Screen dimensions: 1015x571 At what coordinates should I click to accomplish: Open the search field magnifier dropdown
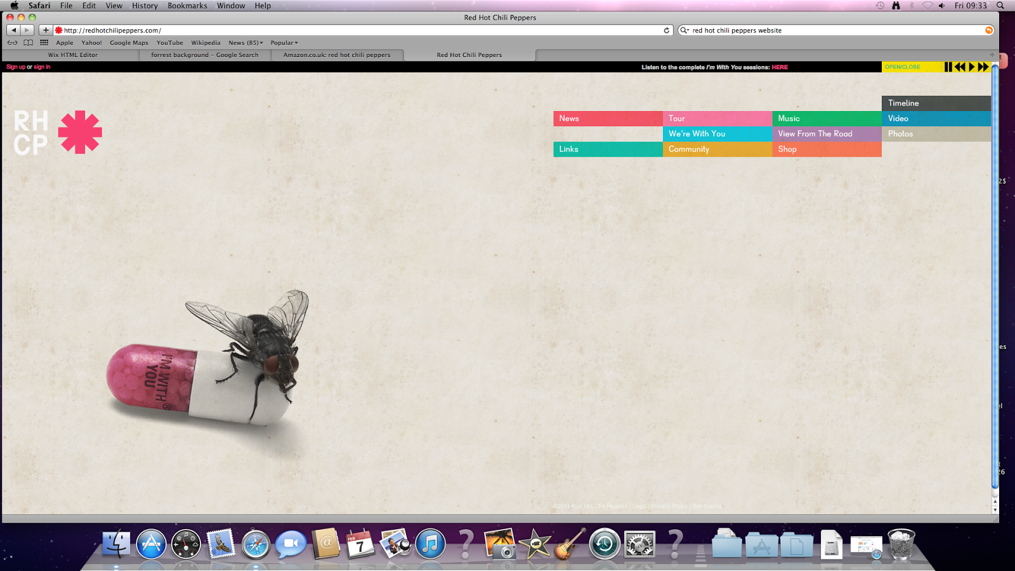tap(684, 30)
